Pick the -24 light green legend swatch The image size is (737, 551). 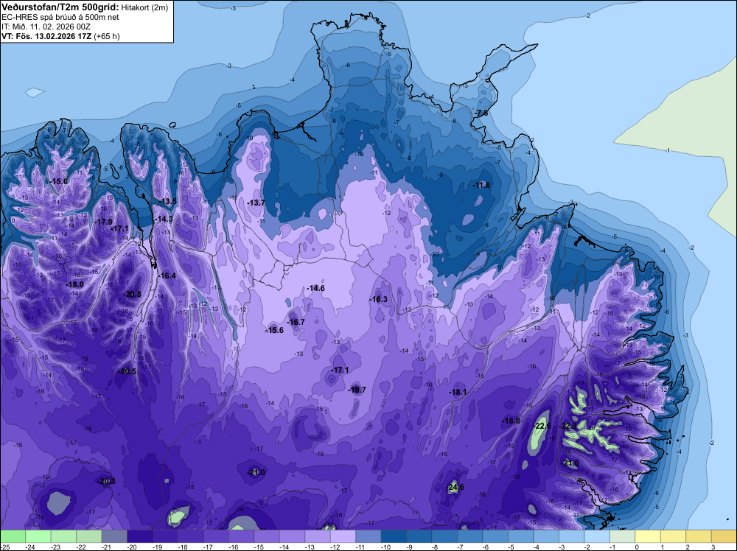pos(38,536)
